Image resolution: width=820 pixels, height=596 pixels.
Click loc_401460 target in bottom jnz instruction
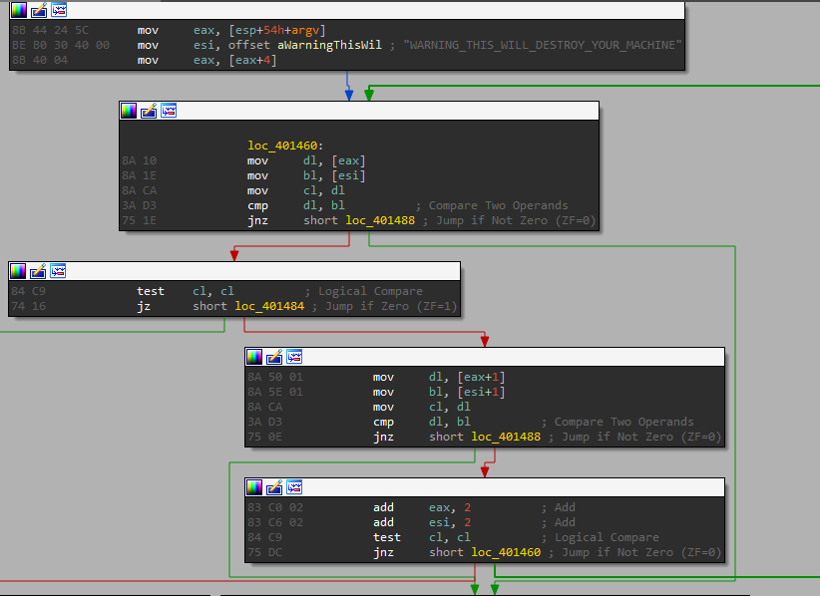tap(506, 552)
